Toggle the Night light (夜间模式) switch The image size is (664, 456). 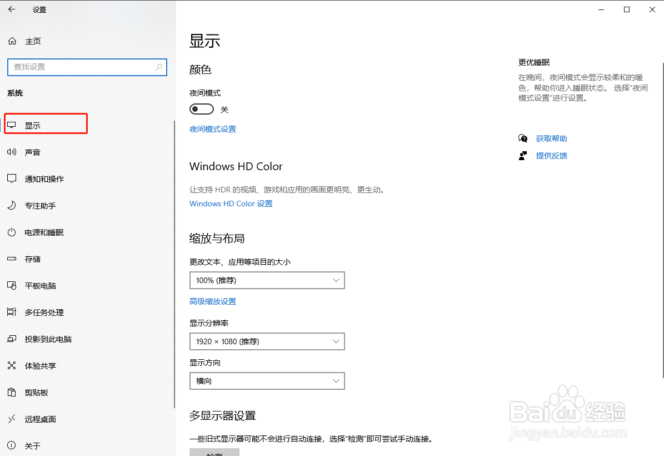point(202,110)
